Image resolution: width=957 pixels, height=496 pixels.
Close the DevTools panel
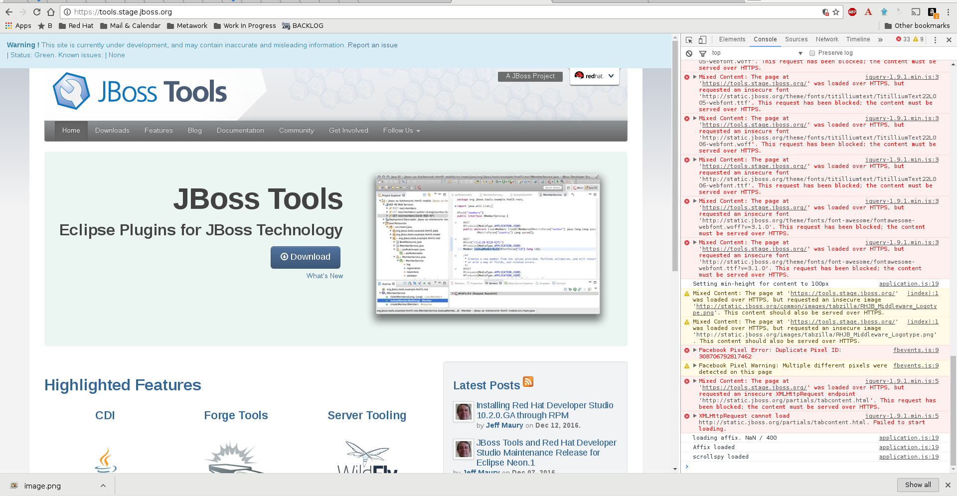(949, 40)
